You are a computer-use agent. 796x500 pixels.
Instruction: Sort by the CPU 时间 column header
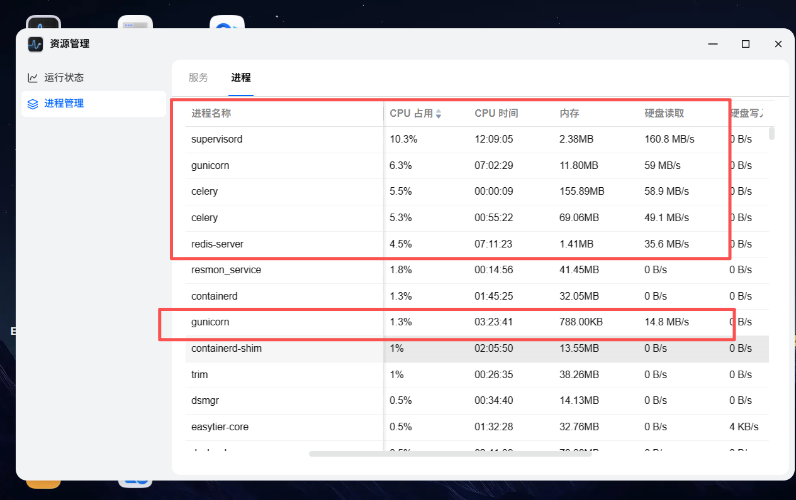[x=496, y=114]
